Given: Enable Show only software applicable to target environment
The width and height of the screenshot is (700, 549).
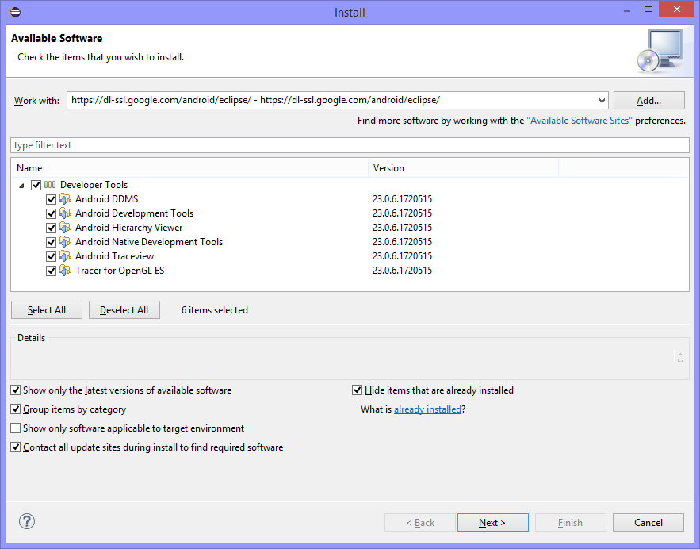Looking at the screenshot, I should tap(16, 428).
